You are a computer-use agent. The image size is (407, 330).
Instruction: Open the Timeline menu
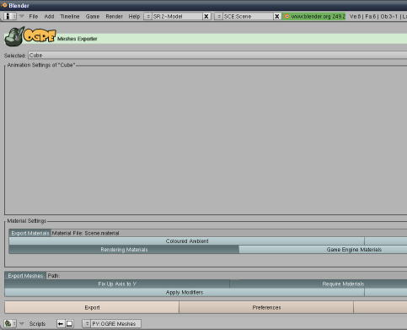tap(70, 16)
